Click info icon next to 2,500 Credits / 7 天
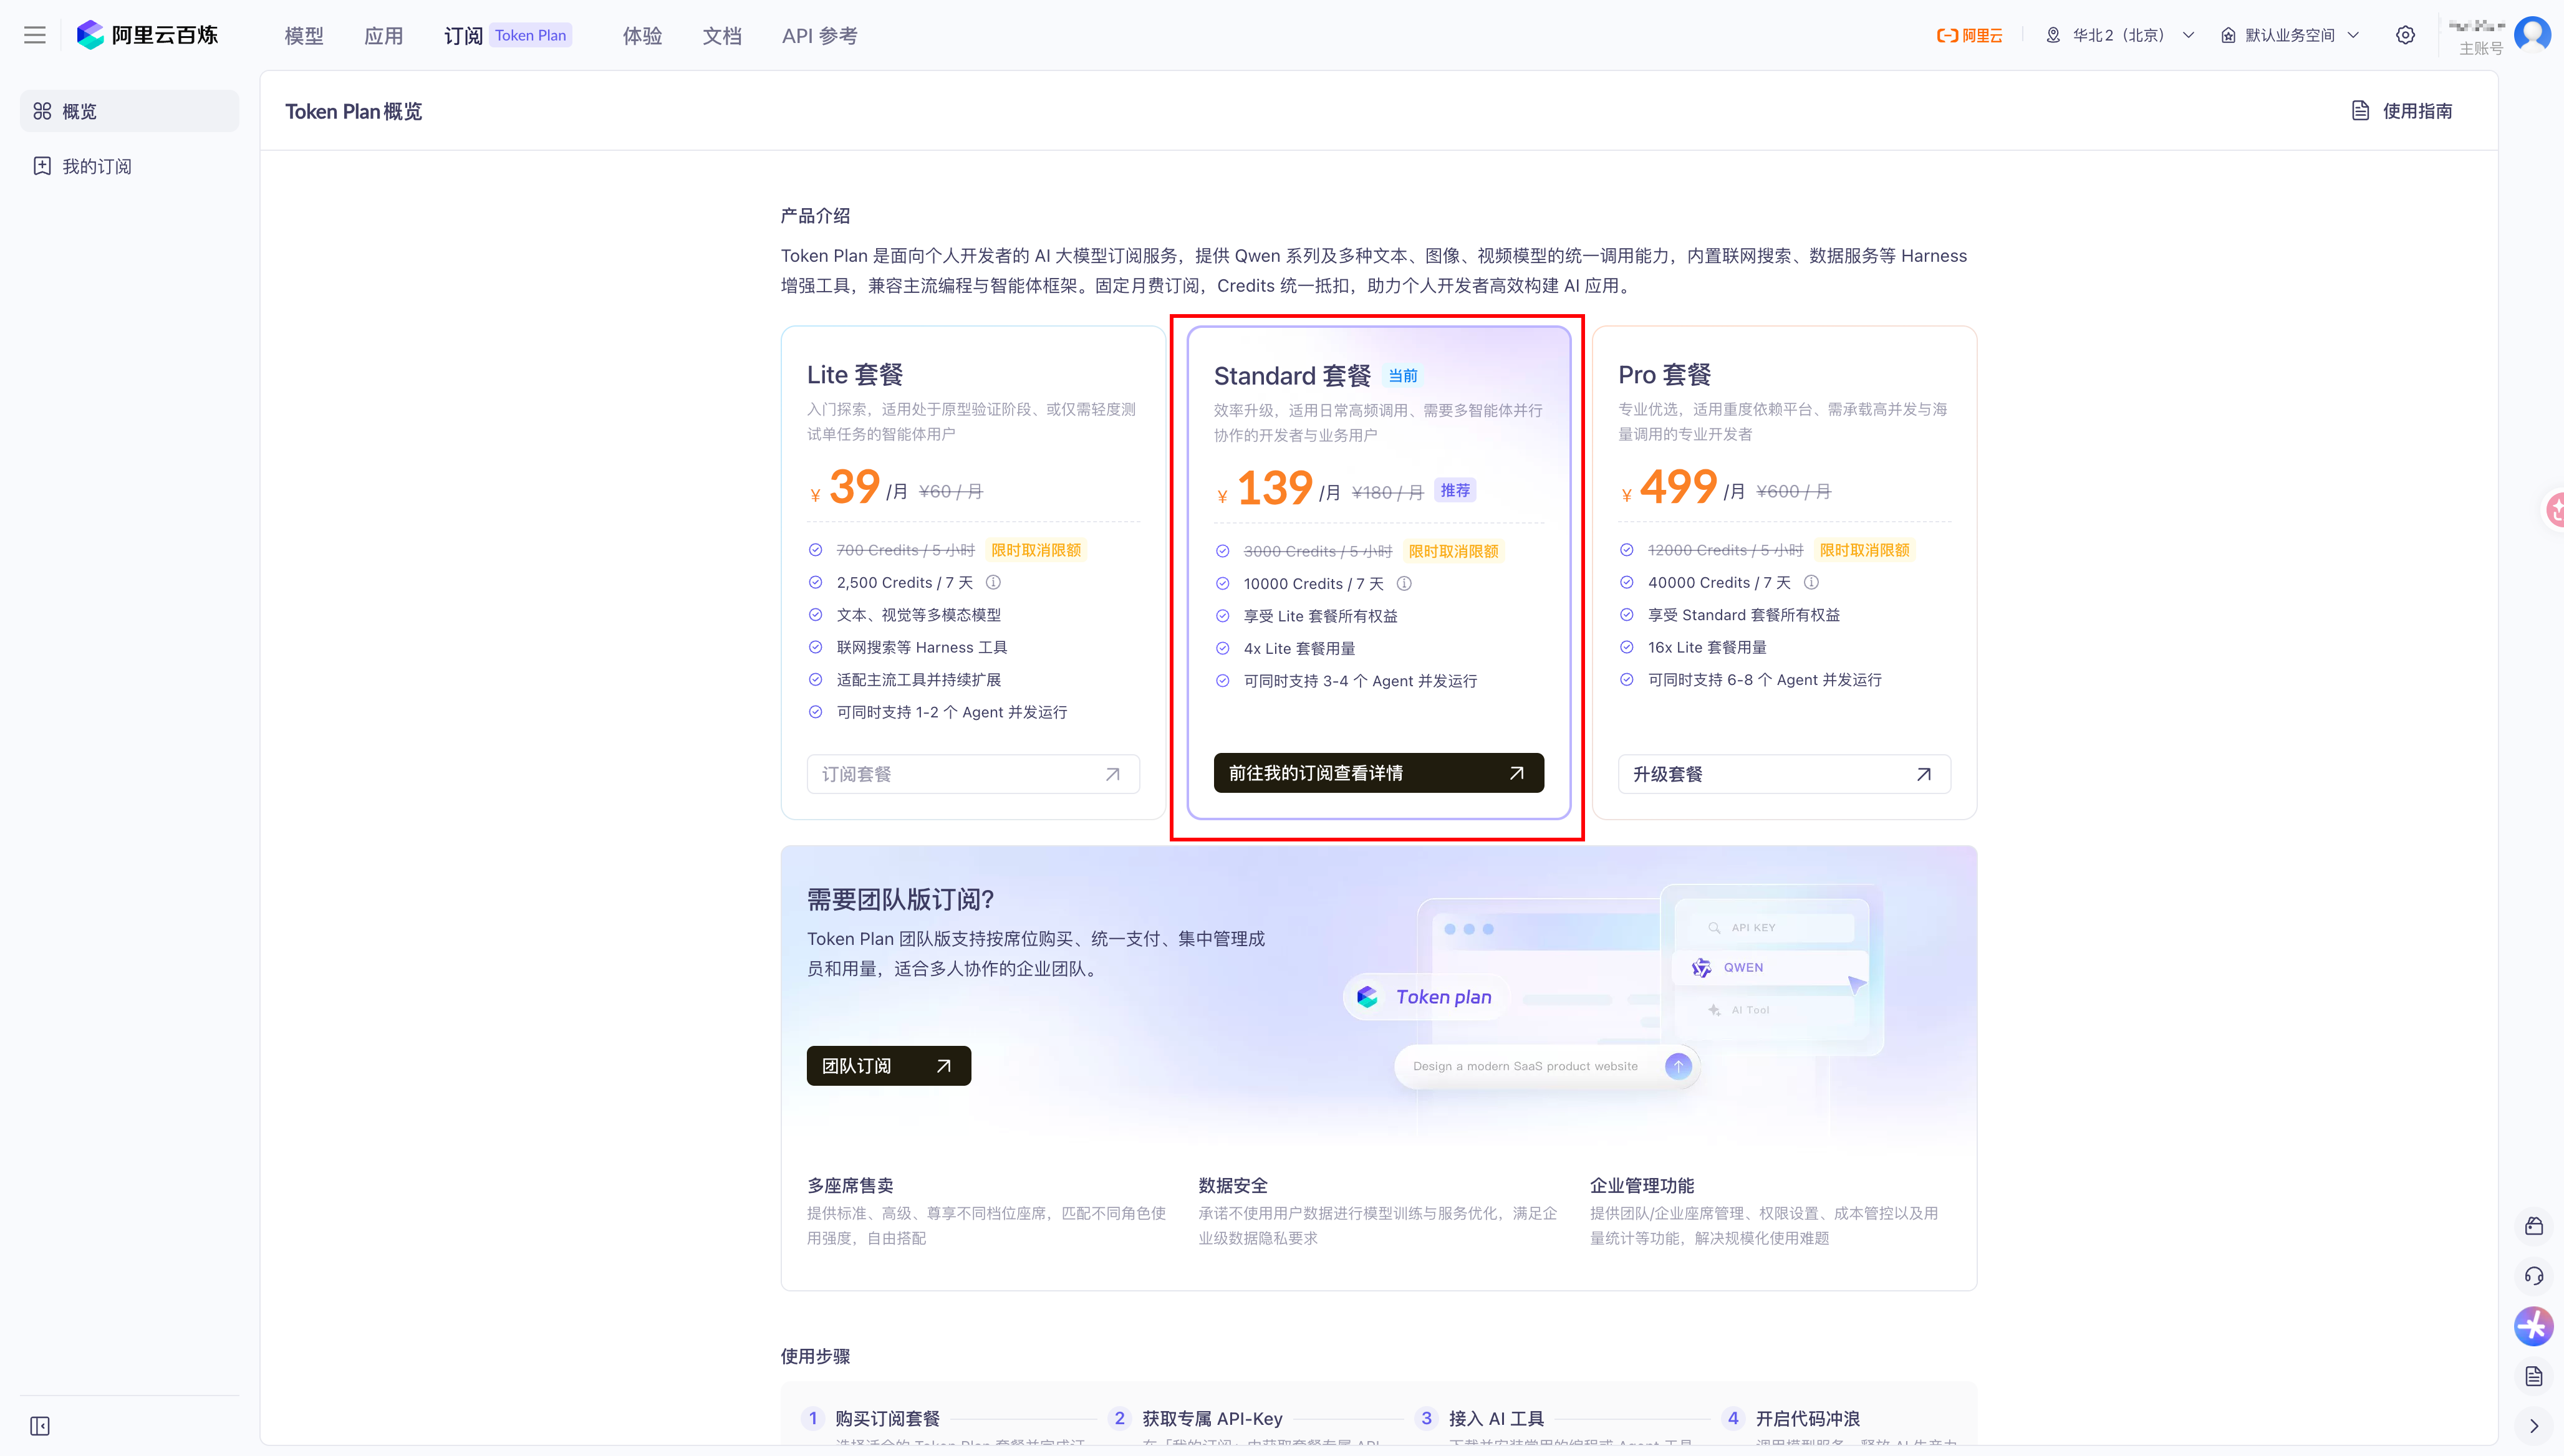 coord(993,582)
